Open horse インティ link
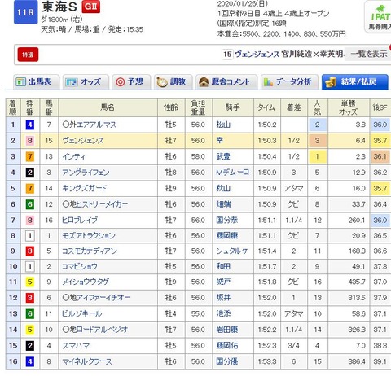391x376 pixels. click(74, 156)
